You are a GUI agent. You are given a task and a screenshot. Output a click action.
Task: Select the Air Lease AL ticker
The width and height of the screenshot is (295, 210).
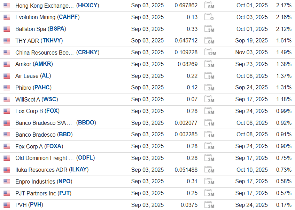pos(46,76)
